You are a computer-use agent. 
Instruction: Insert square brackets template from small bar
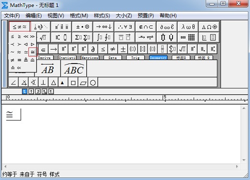(x=142, y=49)
